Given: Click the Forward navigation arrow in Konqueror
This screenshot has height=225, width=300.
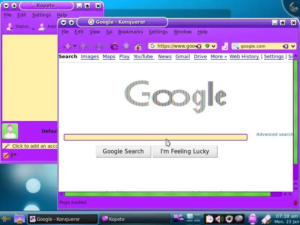Looking at the screenshot, I should pyautogui.click(x=83, y=46).
